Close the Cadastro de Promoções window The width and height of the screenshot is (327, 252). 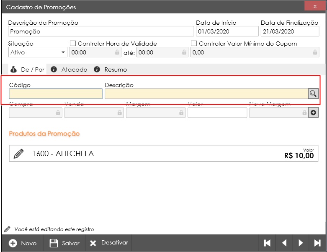click(x=315, y=6)
